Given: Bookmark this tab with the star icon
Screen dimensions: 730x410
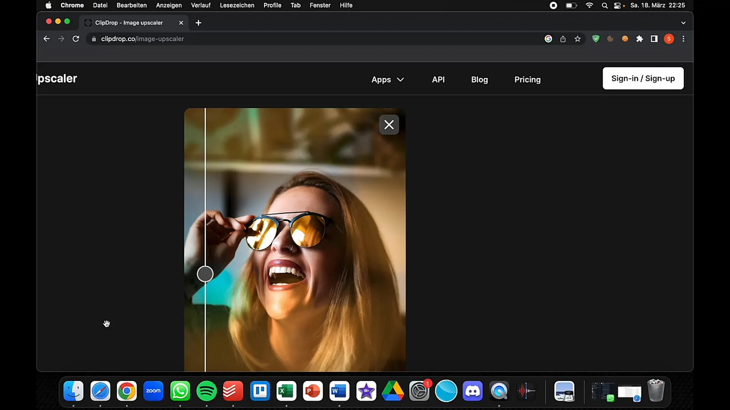Looking at the screenshot, I should click(578, 39).
